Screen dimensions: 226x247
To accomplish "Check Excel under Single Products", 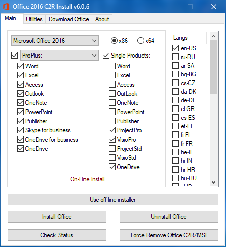I will pyautogui.click(x=112, y=75).
